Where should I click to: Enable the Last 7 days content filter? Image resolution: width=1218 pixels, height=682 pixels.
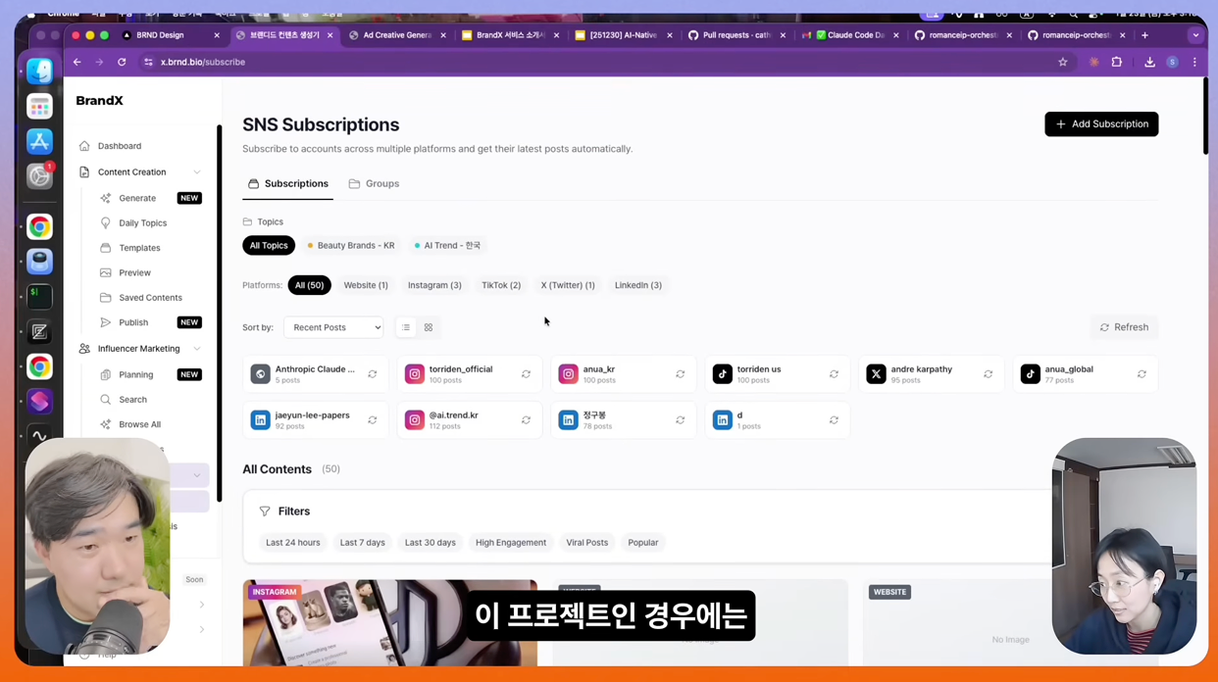[362, 542]
